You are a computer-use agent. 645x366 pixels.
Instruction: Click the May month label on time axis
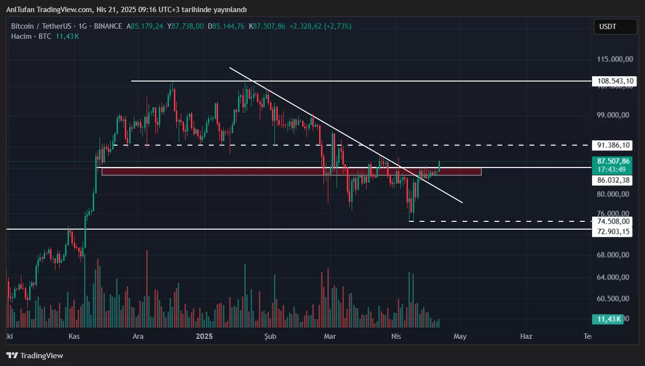(x=460, y=336)
